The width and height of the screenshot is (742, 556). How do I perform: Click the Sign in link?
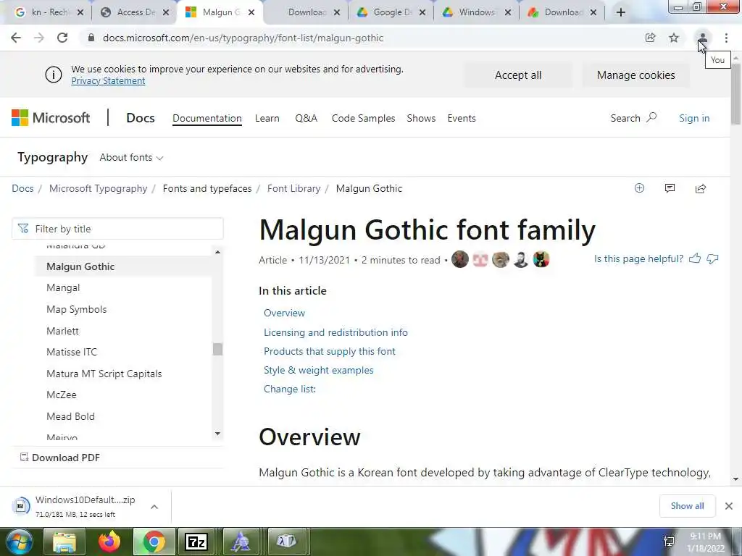pos(694,118)
